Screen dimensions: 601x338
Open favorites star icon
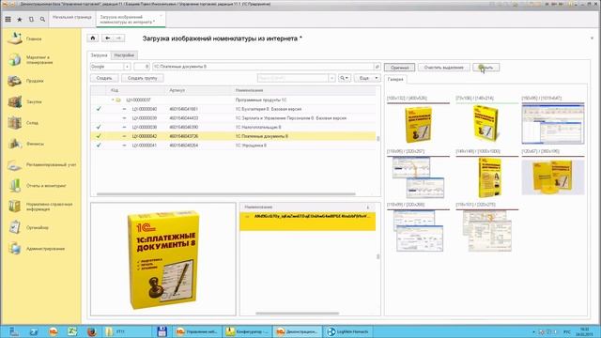(20, 19)
